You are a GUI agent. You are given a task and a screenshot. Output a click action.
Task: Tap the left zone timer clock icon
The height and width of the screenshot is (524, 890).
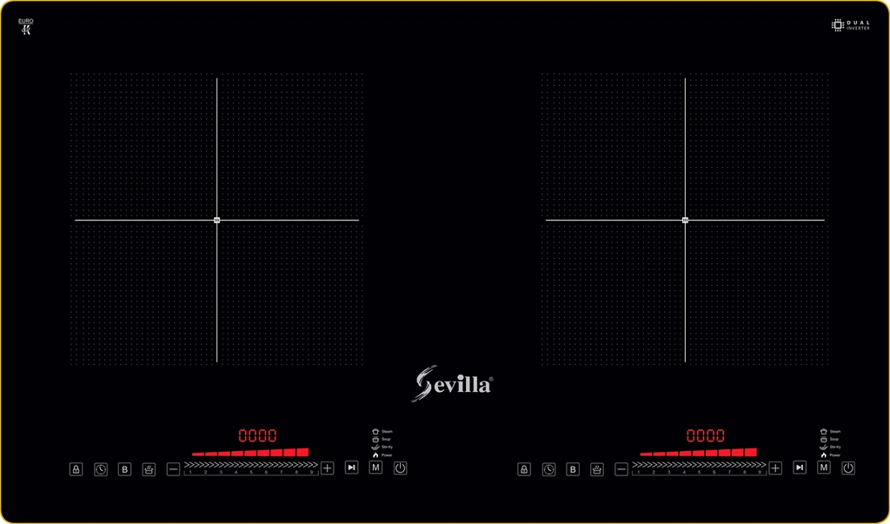pyautogui.click(x=101, y=469)
